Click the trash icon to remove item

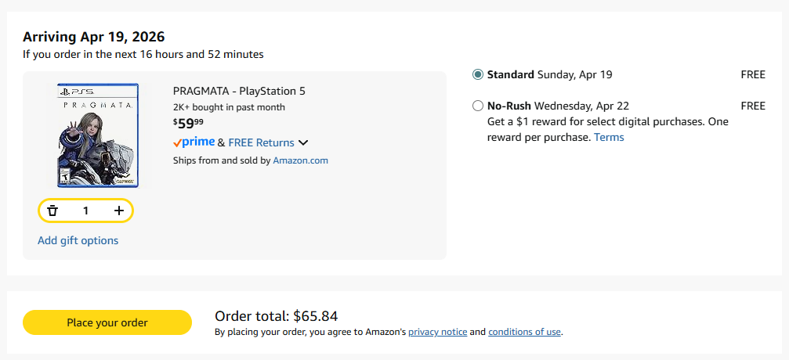52,211
